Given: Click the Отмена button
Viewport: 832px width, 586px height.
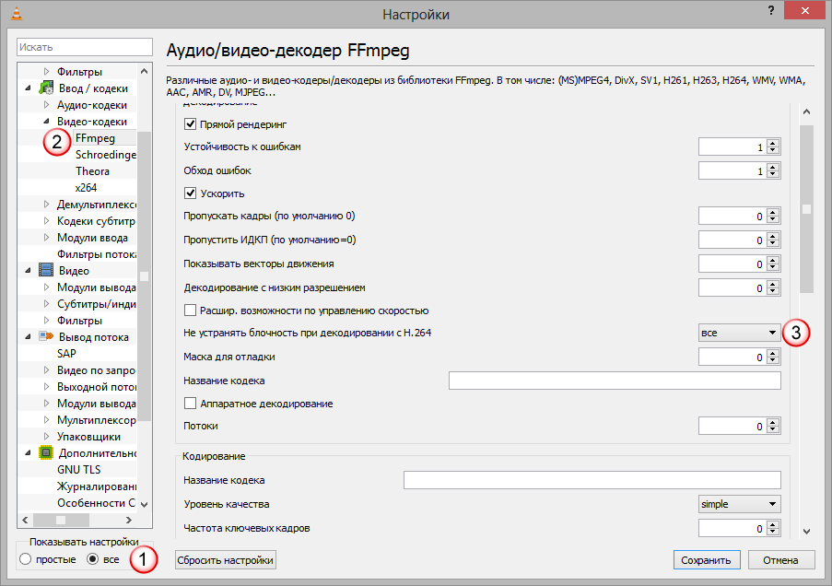Looking at the screenshot, I should tap(781, 560).
